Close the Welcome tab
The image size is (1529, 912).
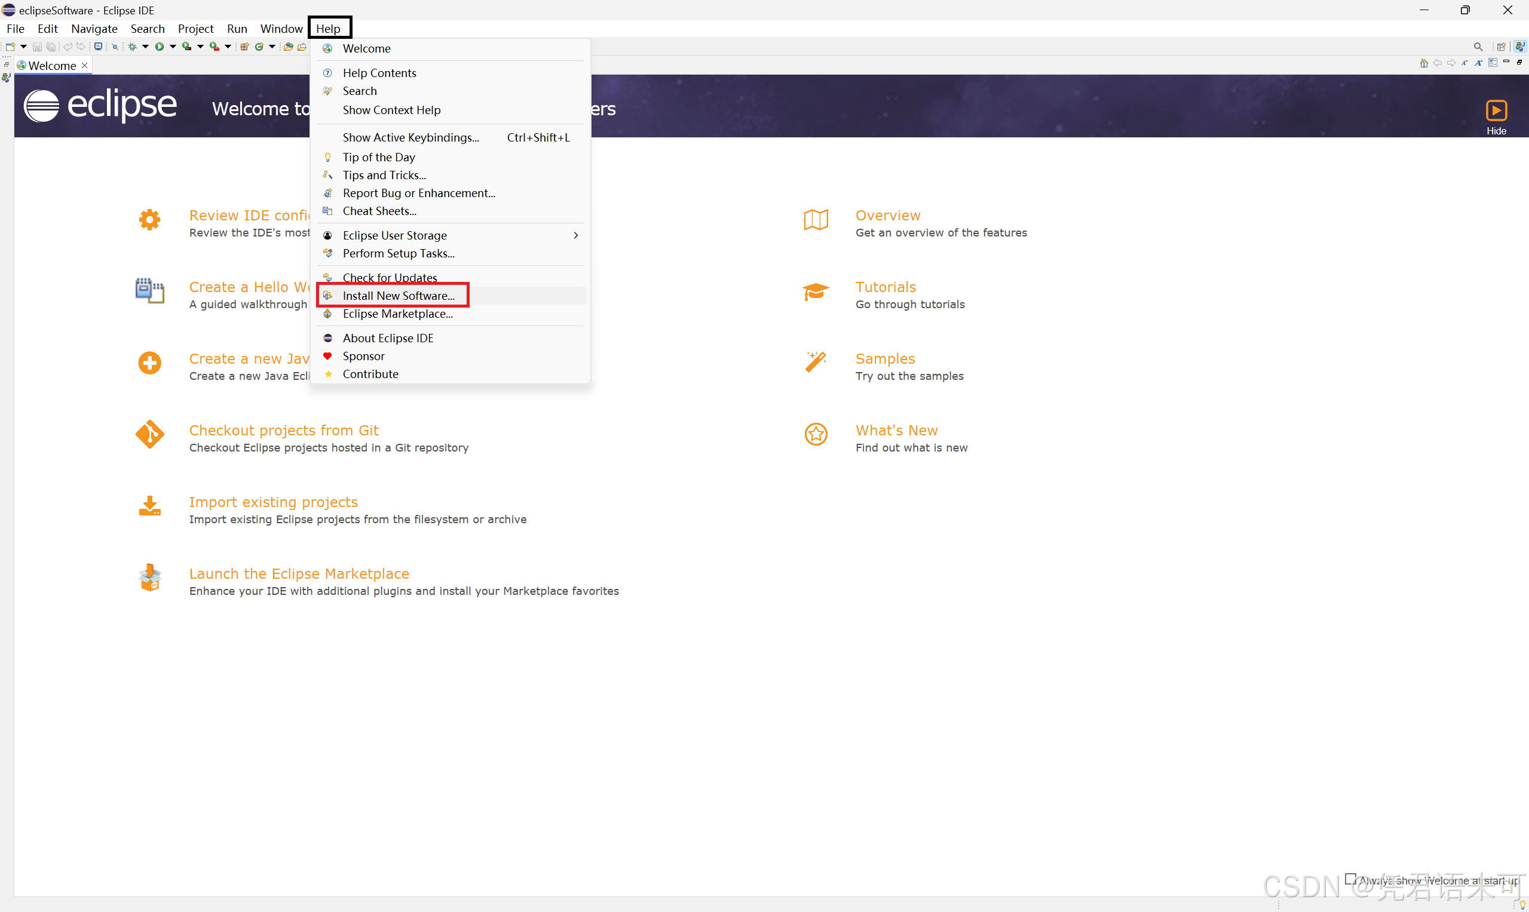(85, 66)
